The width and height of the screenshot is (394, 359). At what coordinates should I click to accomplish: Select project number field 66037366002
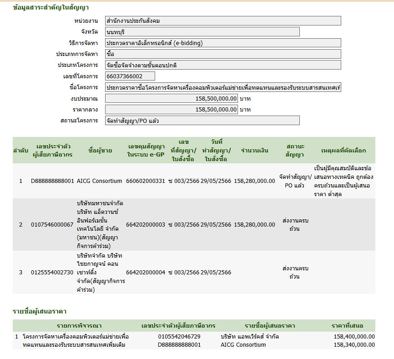click(x=130, y=76)
